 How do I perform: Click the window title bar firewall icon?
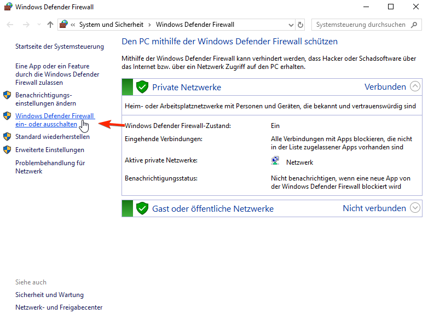[x=8, y=6]
